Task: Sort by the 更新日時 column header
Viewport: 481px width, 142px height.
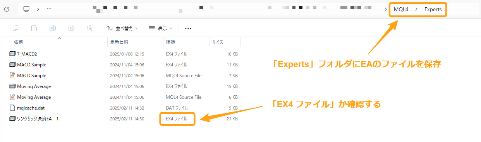Action: point(119,42)
